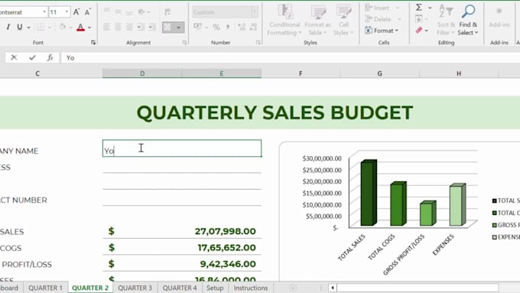Open the Font dialog launcher
520x293 pixels.
click(93, 43)
